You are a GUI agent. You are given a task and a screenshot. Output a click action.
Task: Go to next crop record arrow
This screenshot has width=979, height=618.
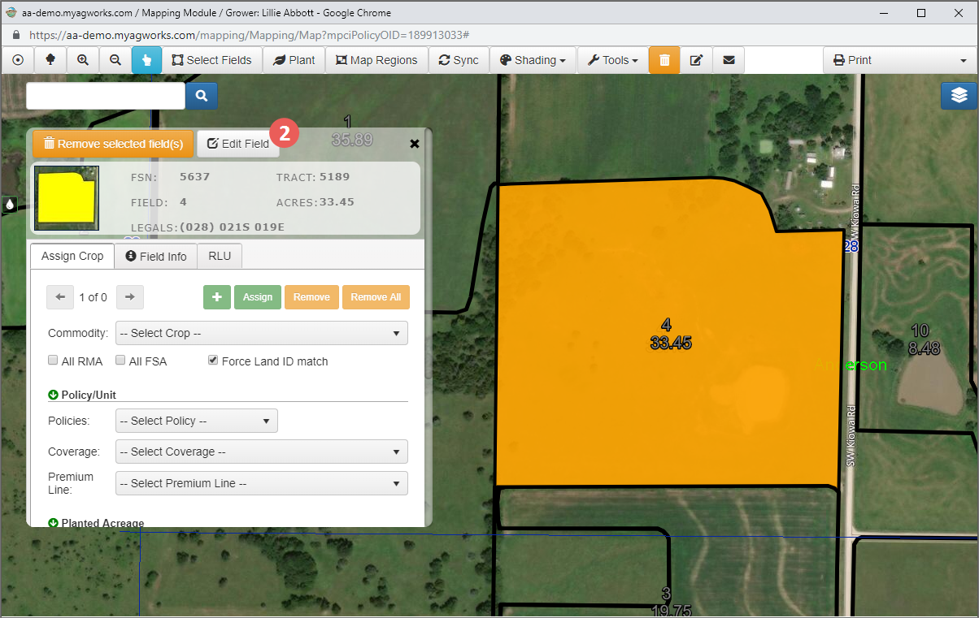pyautogui.click(x=130, y=297)
